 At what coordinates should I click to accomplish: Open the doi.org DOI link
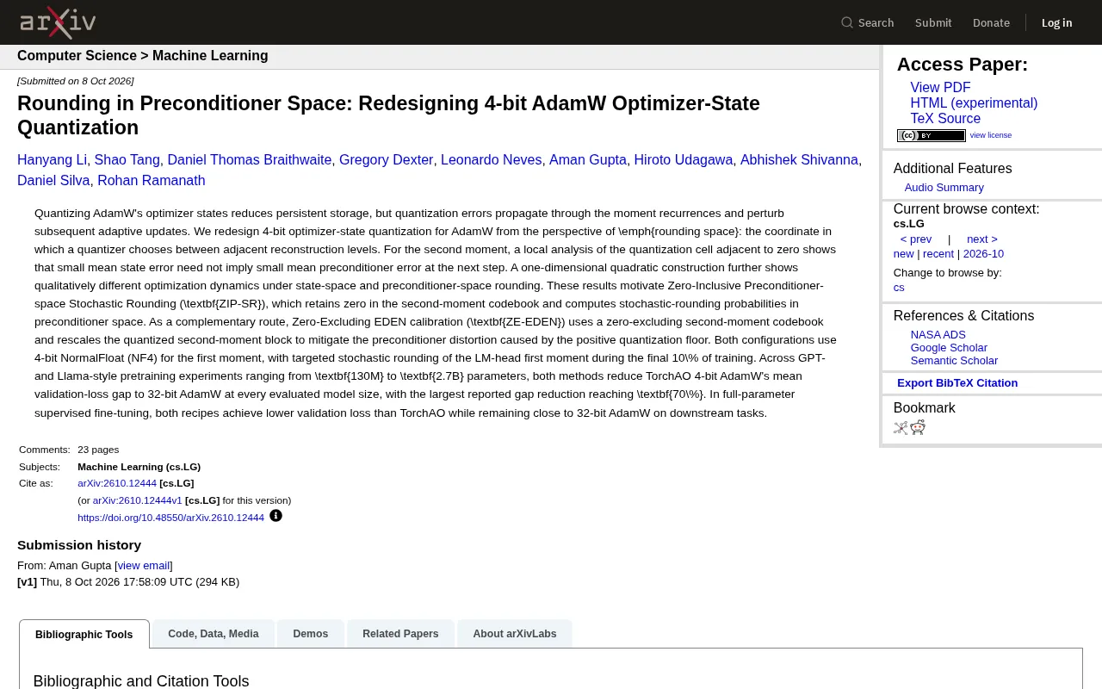(170, 518)
